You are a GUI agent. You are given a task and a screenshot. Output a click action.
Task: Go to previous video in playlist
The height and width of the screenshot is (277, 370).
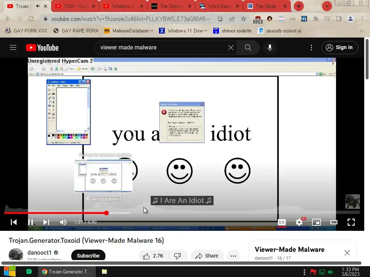[x=14, y=222]
